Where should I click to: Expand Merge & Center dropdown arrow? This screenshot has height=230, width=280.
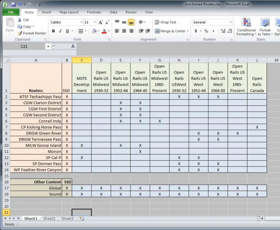[188, 31]
